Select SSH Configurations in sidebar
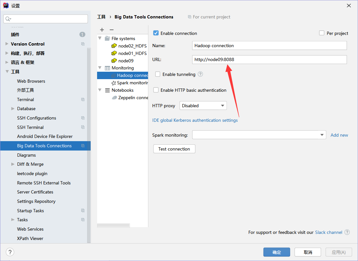 36,118
